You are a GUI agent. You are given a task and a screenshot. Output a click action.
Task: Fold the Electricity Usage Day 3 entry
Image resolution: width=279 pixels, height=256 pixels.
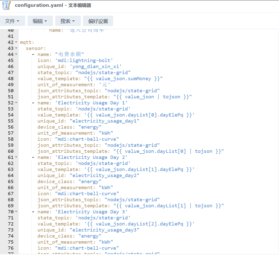(x=16, y=212)
